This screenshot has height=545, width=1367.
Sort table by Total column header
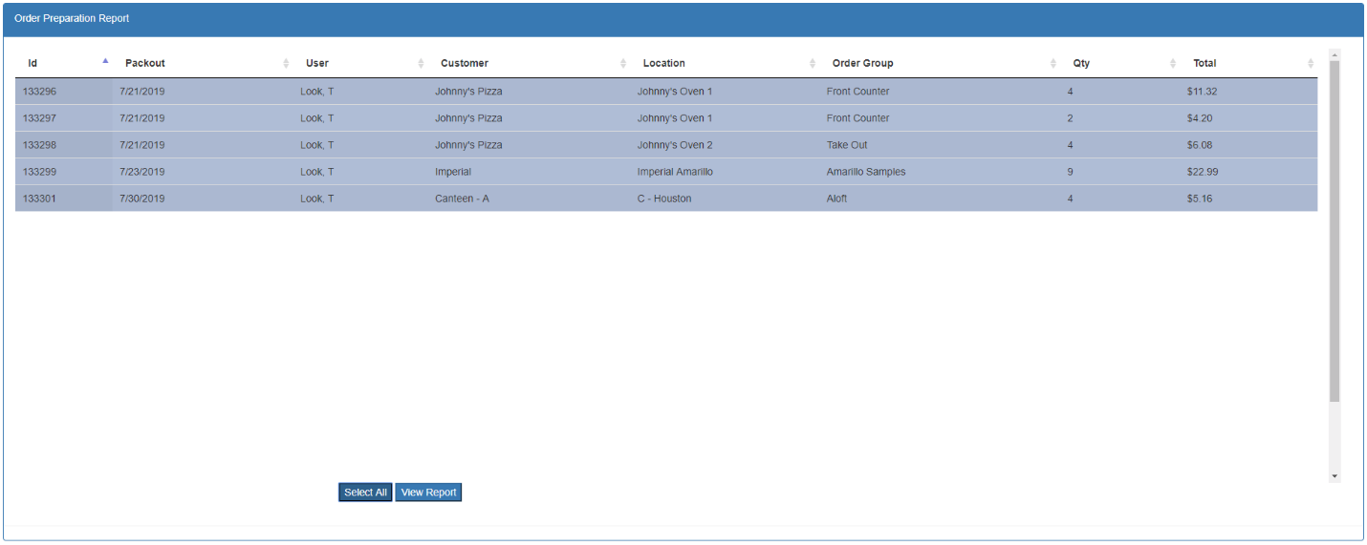(x=1248, y=63)
